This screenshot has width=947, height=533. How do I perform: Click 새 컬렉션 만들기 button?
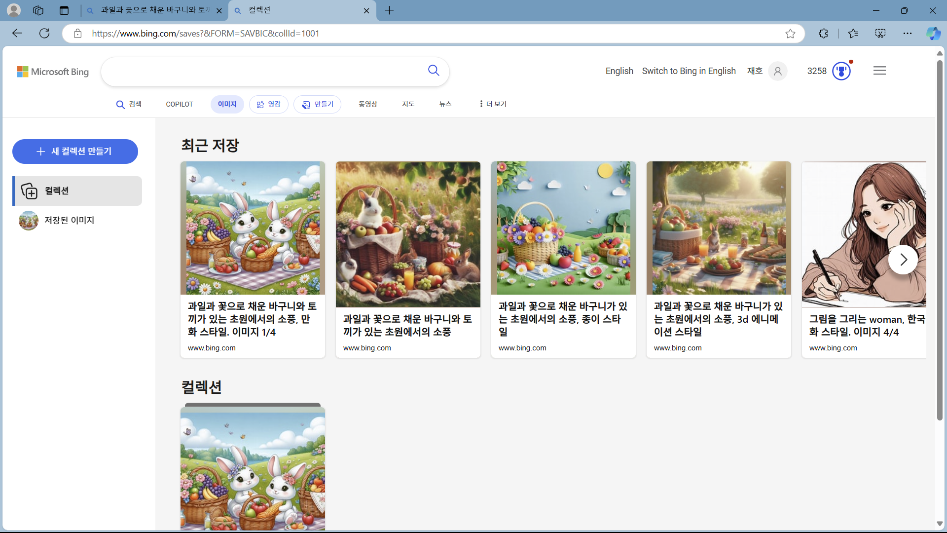pos(75,152)
